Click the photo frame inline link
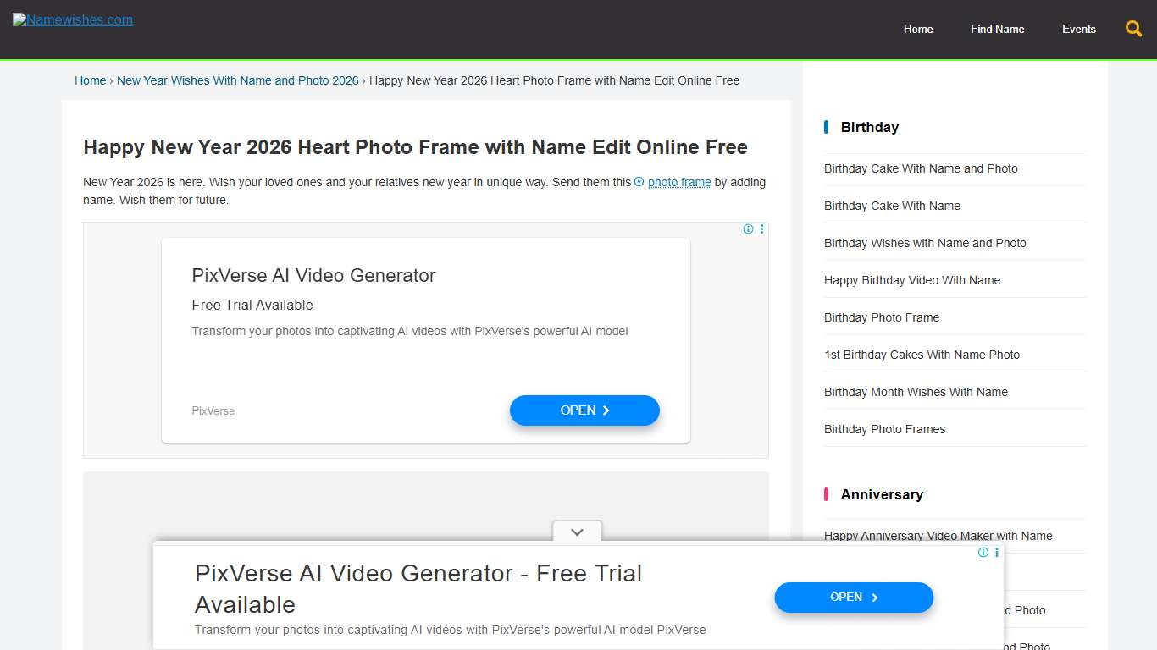The image size is (1157, 650). tap(679, 182)
